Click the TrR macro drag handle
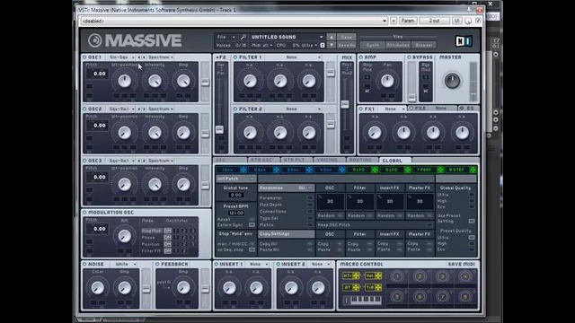This screenshot has height=323, width=575. point(378,287)
